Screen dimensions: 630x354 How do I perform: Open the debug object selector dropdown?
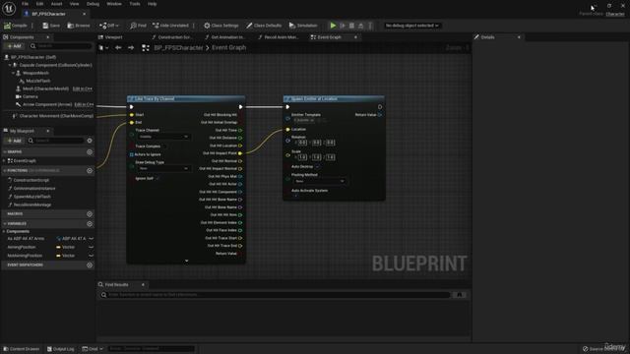(411, 26)
